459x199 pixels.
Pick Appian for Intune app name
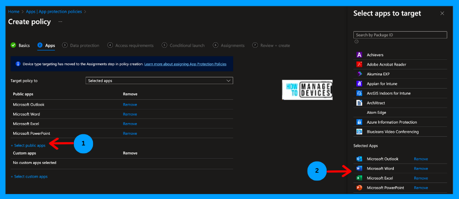(382, 84)
